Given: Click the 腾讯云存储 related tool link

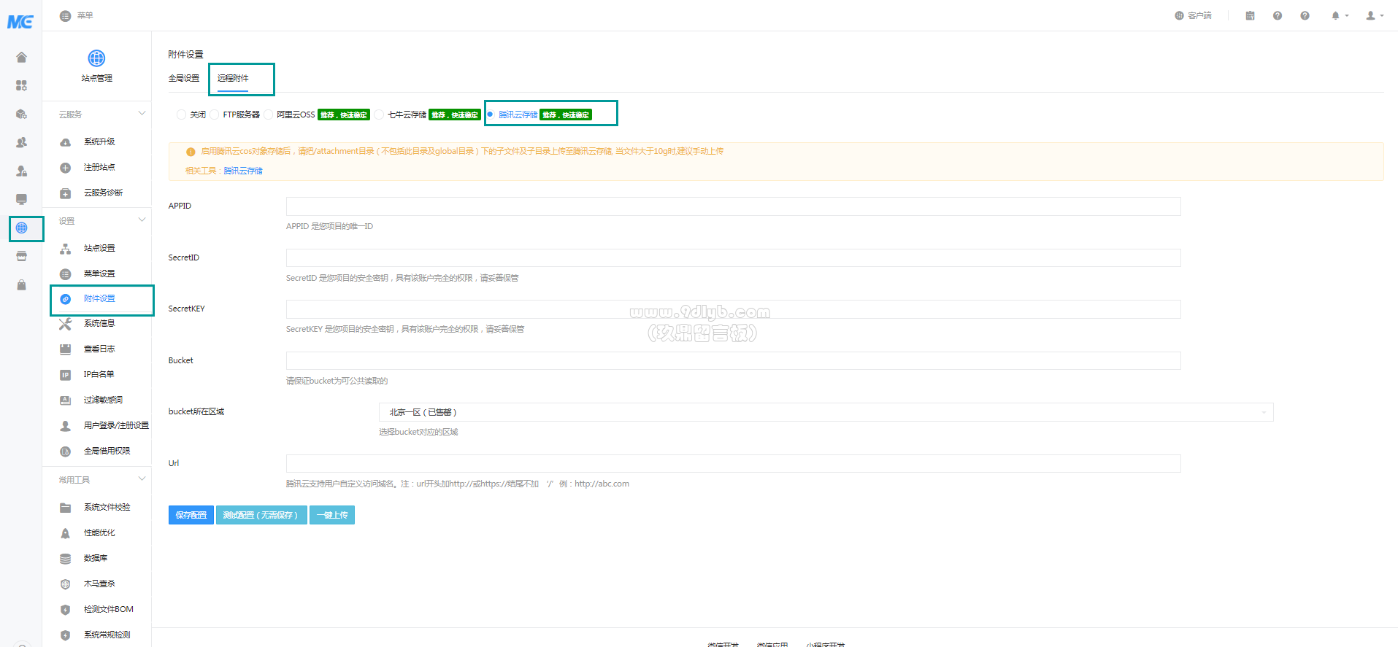Looking at the screenshot, I should point(243,171).
